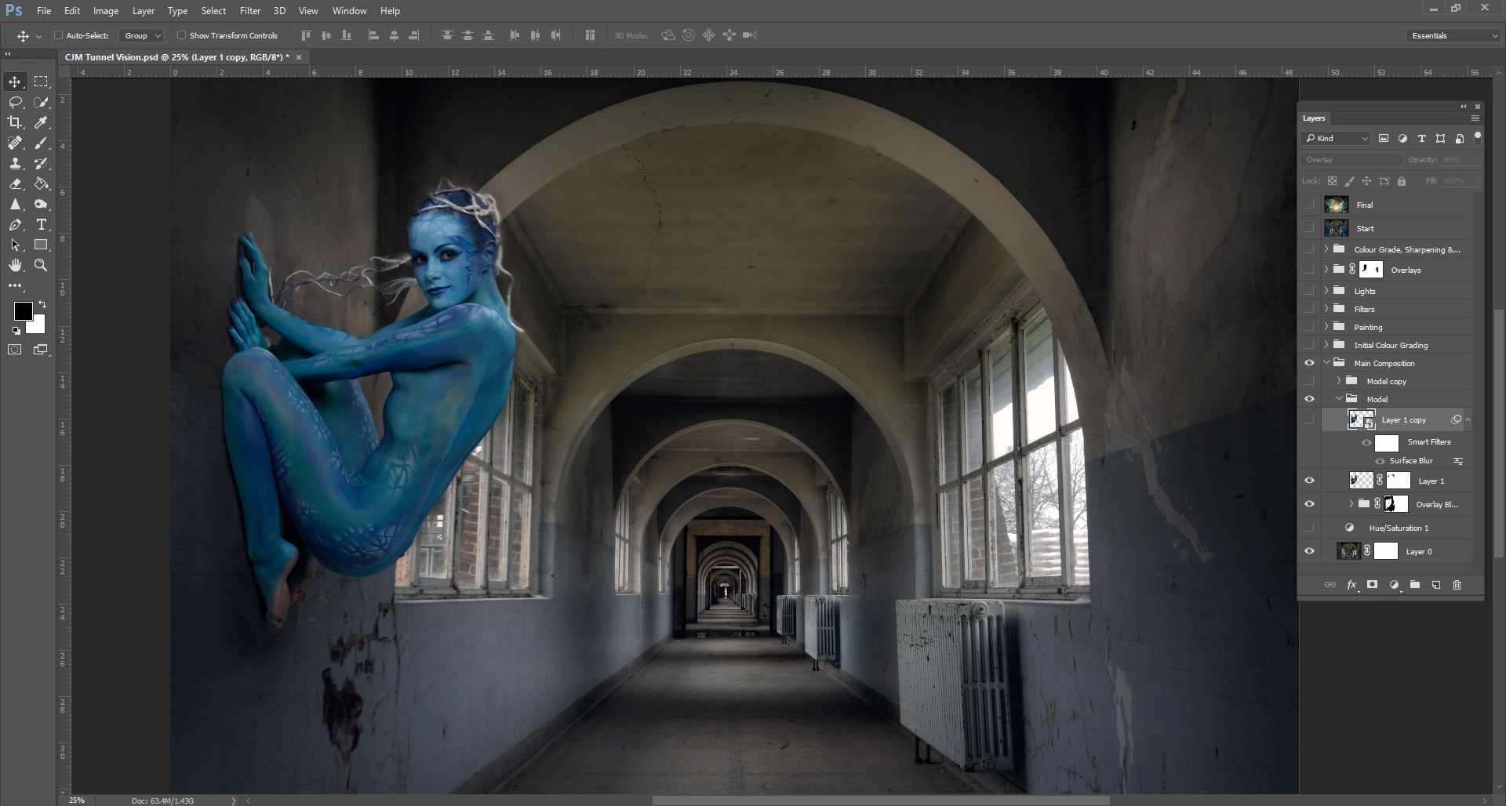Select the Hue/Saturation 1 adjustment layer
The height and width of the screenshot is (806, 1506).
[x=1398, y=528]
